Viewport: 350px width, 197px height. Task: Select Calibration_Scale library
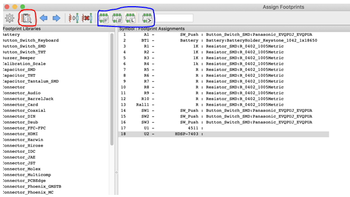pyautogui.click(x=24, y=64)
